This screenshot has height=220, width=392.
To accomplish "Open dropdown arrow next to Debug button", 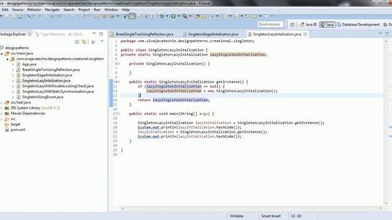I will click(x=167, y=16).
